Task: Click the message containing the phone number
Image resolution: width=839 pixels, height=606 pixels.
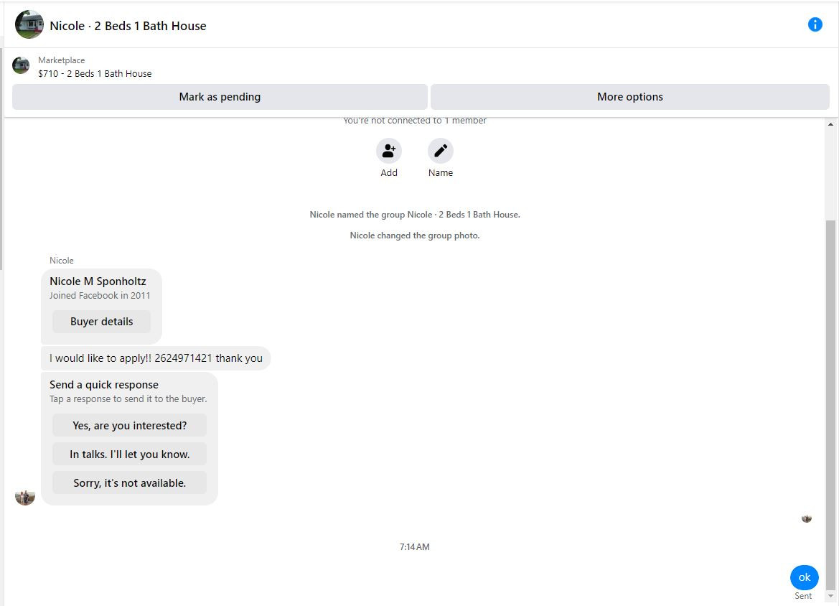Action: coord(156,358)
